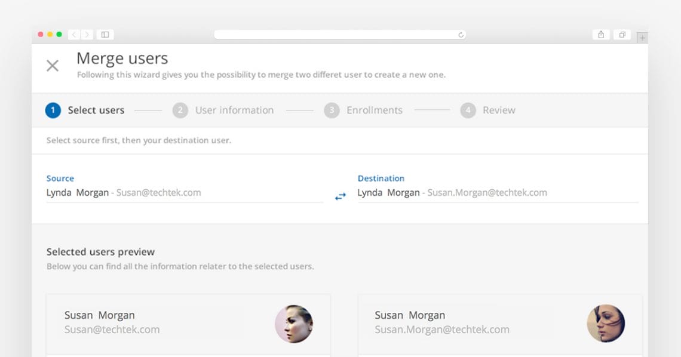Open a new browser tab
Screen dimensions: 681x357
pos(642,38)
